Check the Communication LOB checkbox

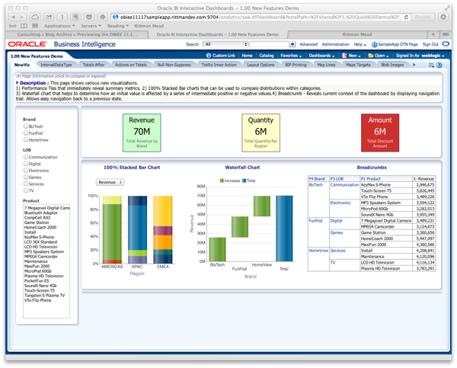[26, 157]
